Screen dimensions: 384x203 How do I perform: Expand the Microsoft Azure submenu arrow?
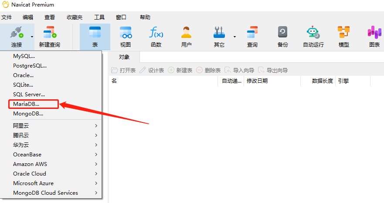[96, 183]
